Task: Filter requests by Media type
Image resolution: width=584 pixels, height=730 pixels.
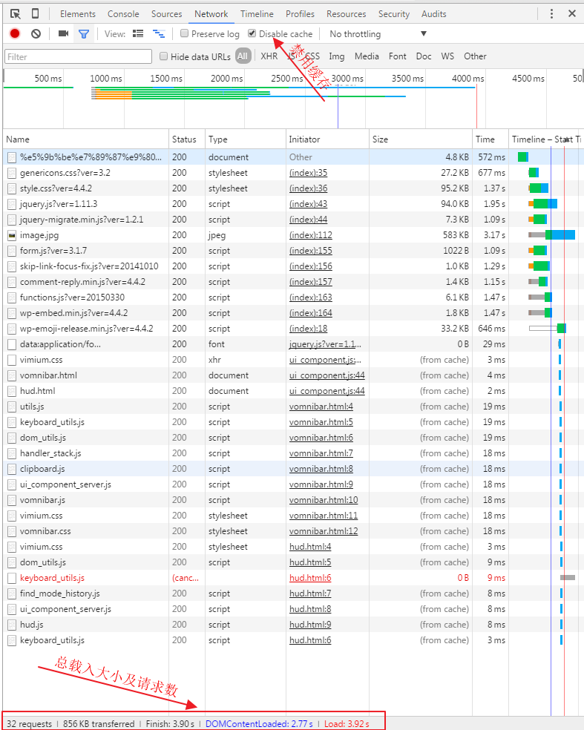Action: pos(367,56)
